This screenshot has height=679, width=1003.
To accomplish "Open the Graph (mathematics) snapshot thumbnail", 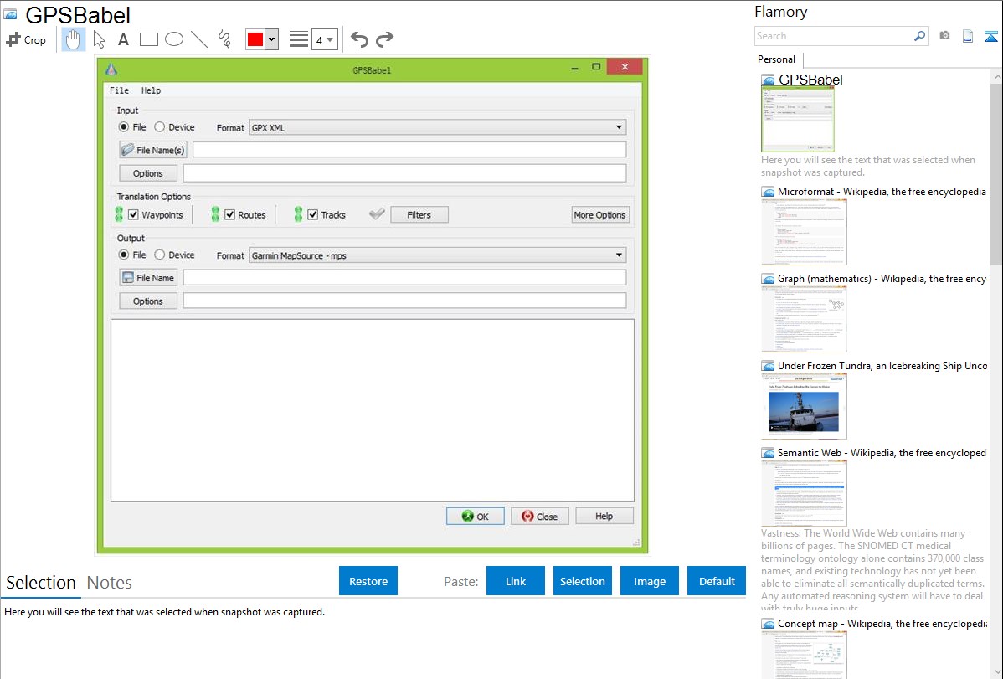I will click(804, 319).
